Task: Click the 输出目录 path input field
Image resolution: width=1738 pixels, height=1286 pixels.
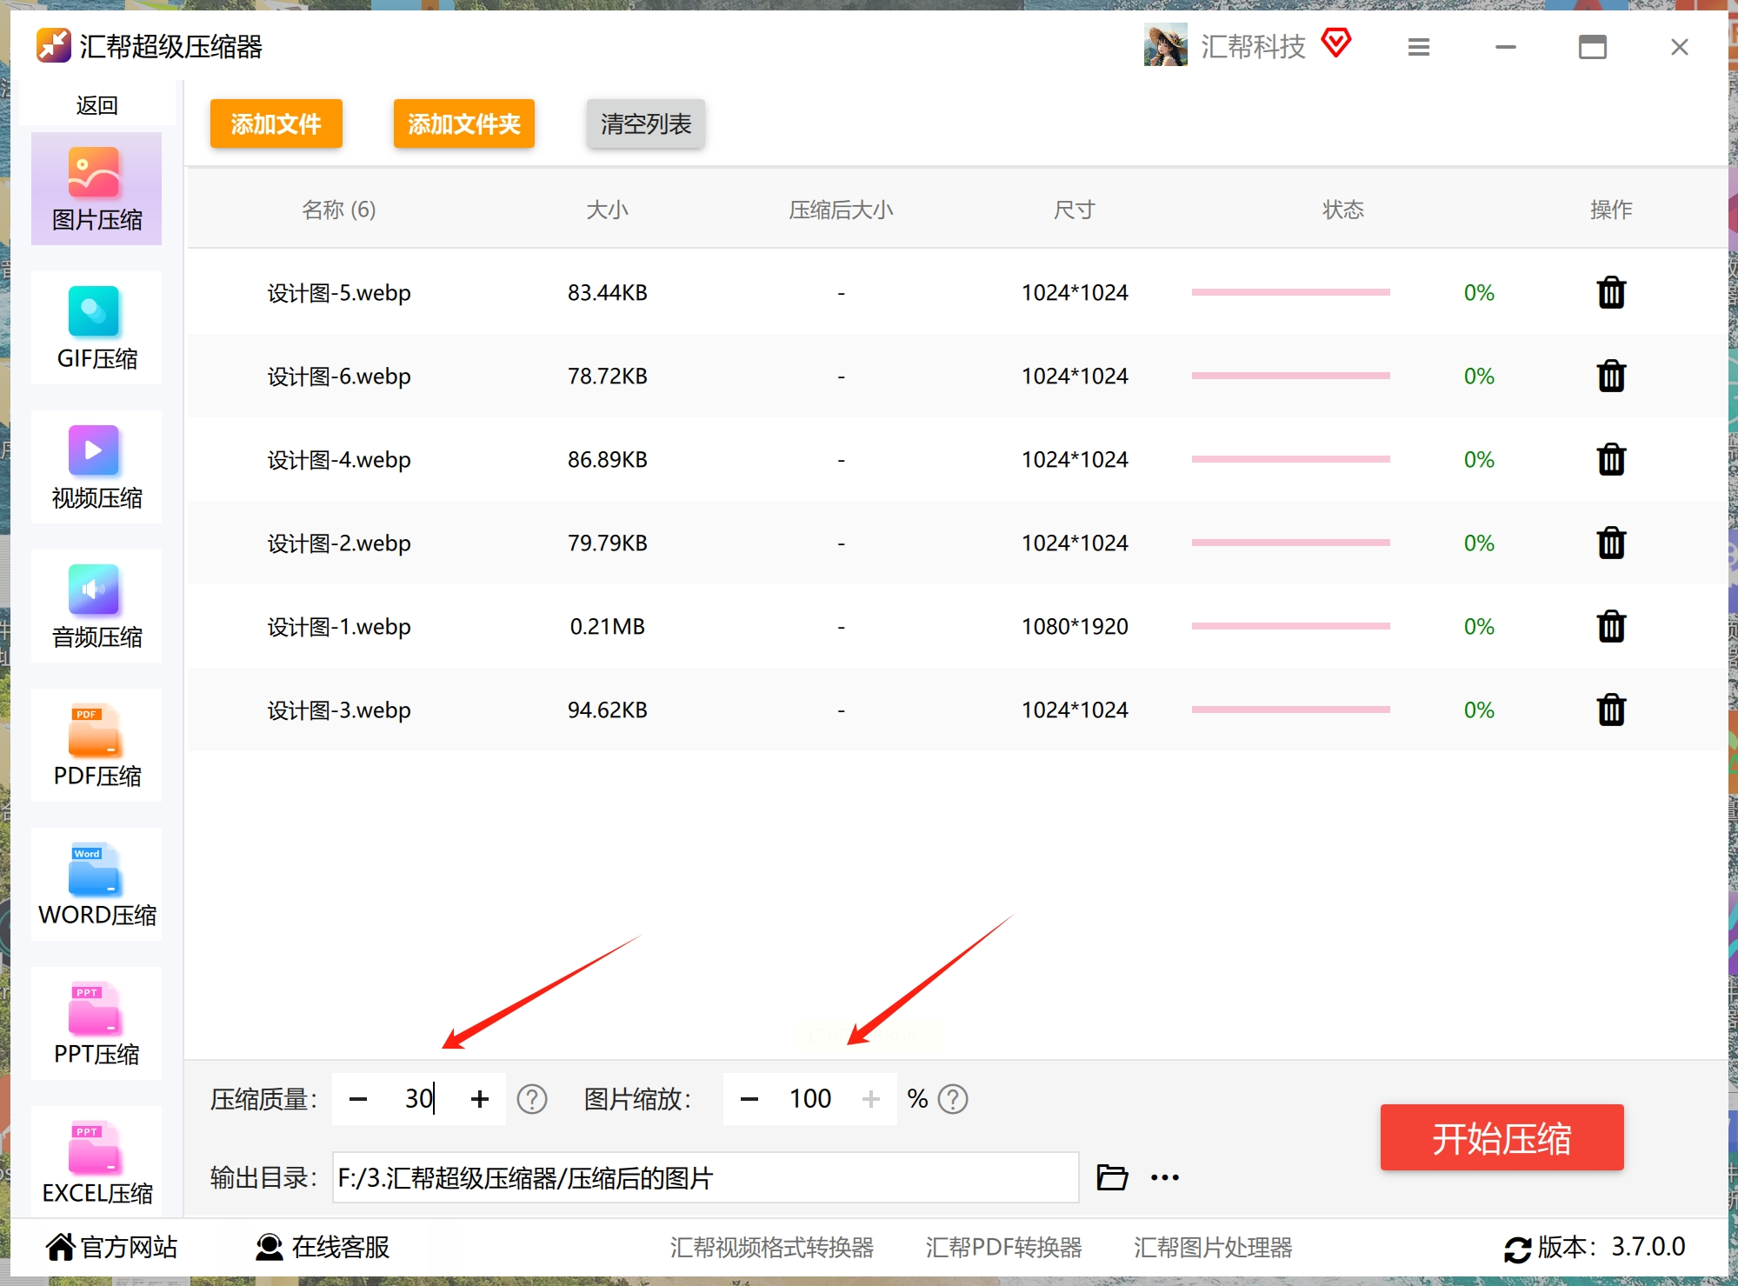Action: click(x=704, y=1177)
